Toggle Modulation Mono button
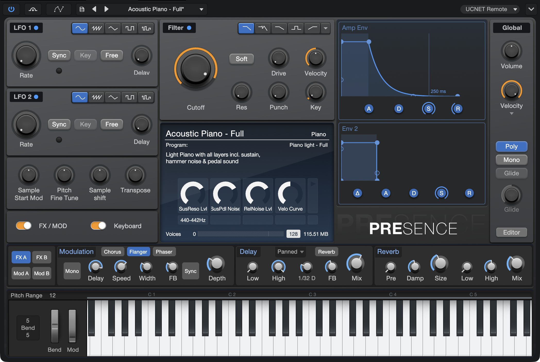Screen dimensions: 540x362 click(x=72, y=271)
